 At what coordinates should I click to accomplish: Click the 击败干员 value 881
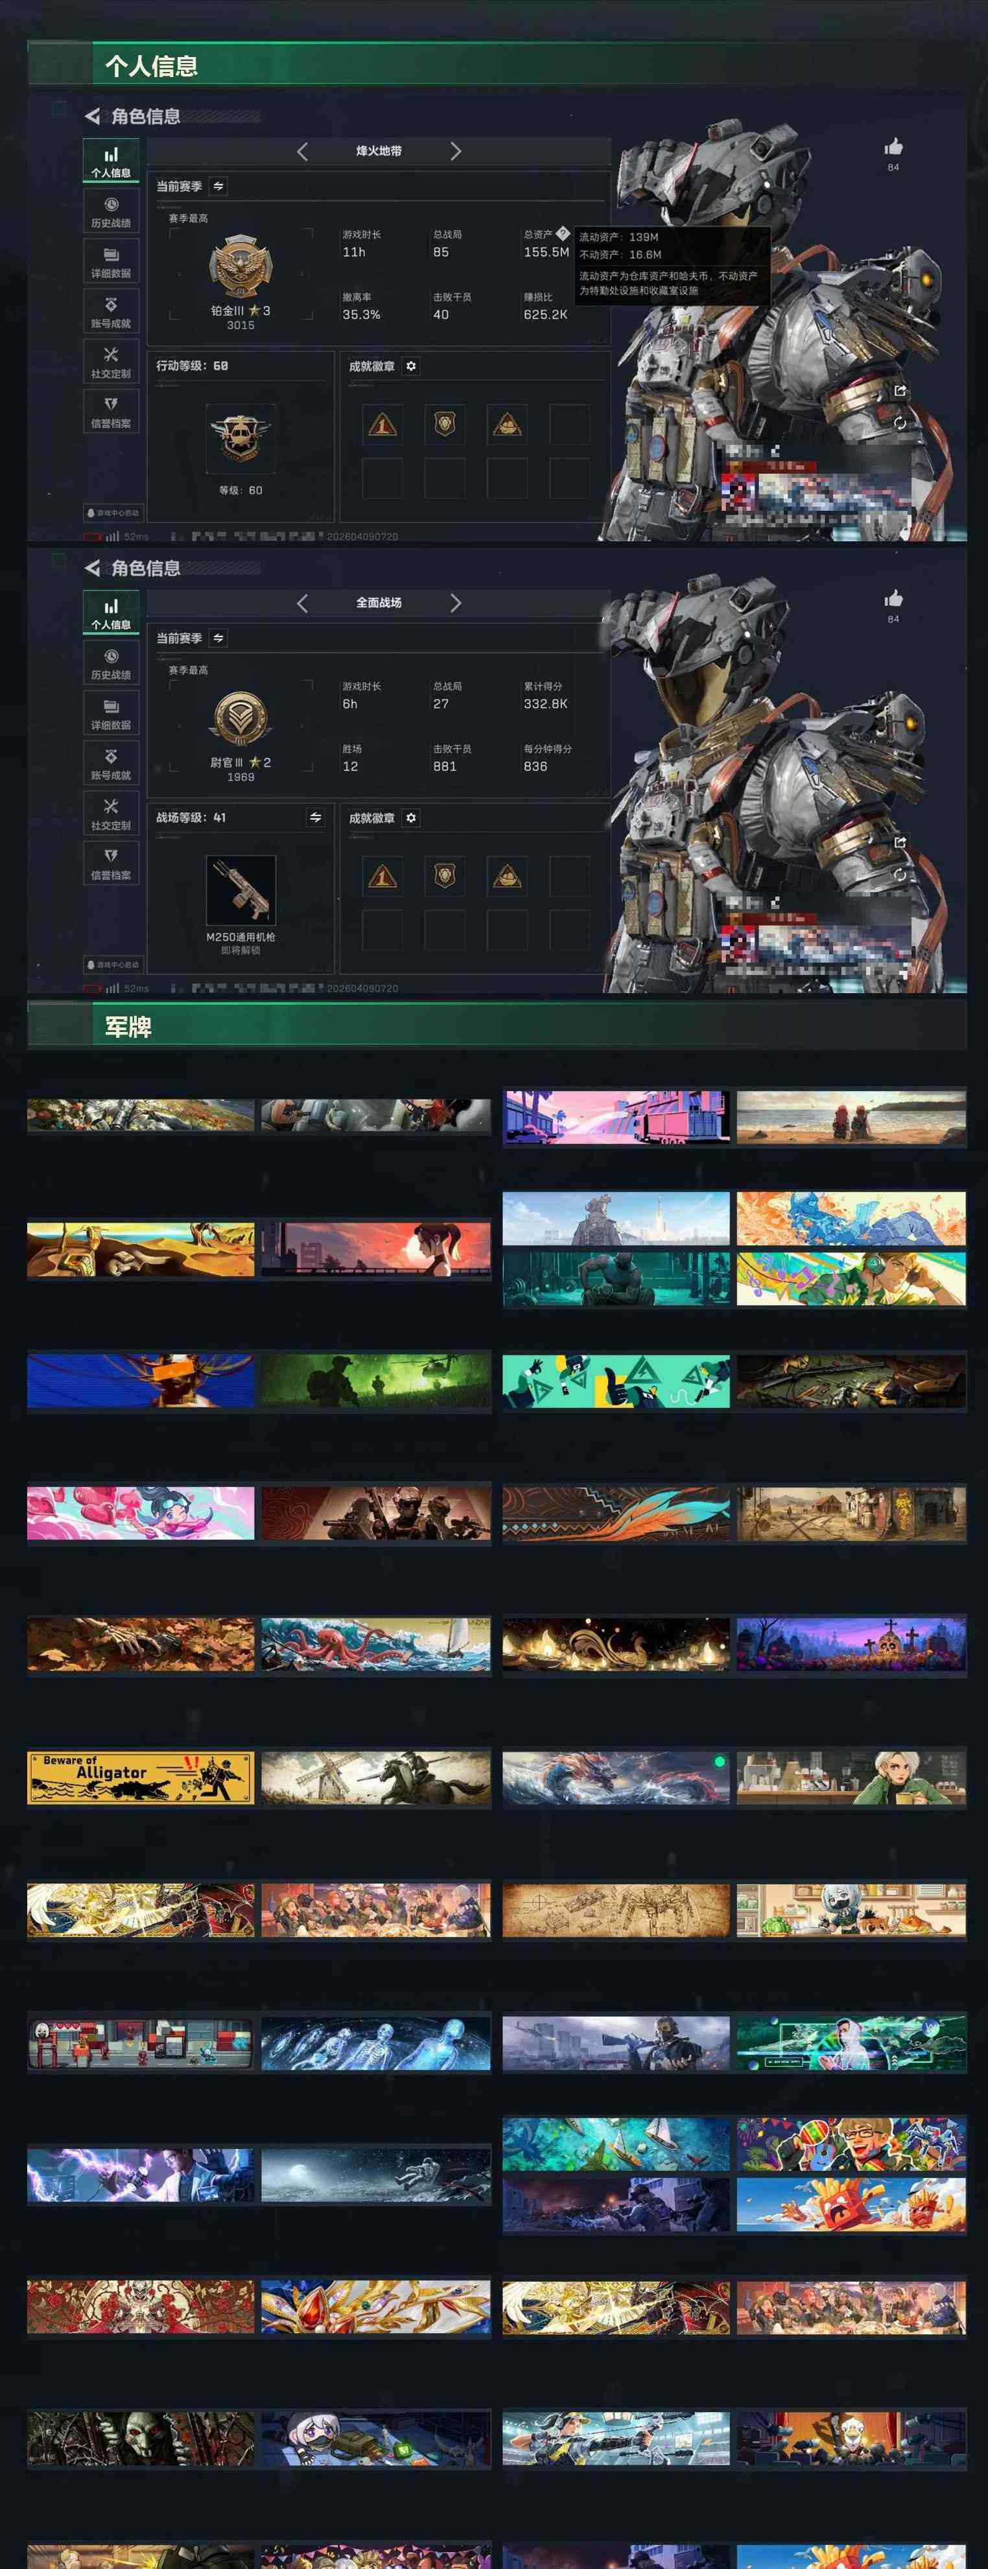[x=445, y=766]
